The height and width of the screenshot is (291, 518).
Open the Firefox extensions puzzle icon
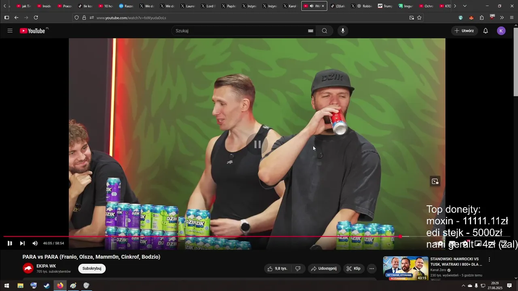click(x=482, y=18)
